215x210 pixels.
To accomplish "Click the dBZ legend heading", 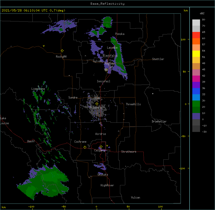I will [x=202, y=13].
